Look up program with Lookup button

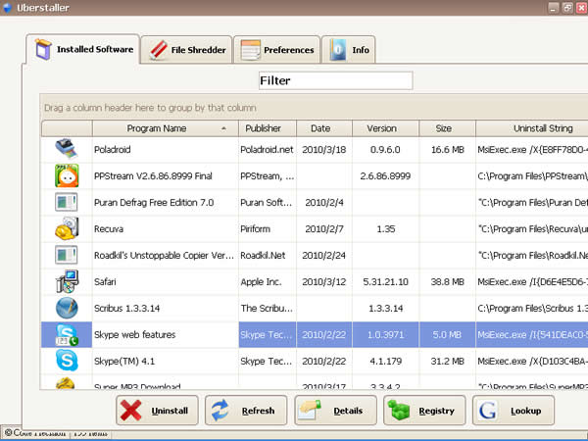(513, 411)
